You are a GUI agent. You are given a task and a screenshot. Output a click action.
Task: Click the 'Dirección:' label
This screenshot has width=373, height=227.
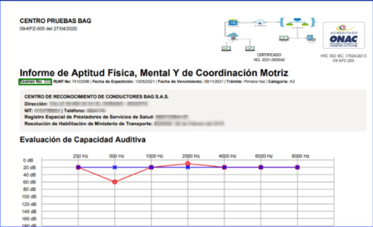click(36, 104)
